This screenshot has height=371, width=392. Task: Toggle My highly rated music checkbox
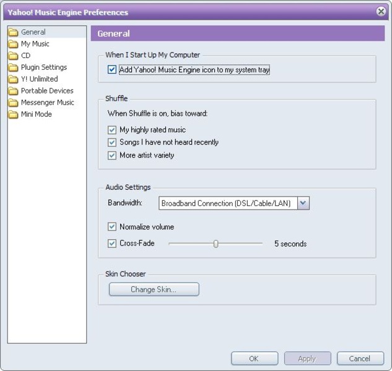pyautogui.click(x=111, y=130)
